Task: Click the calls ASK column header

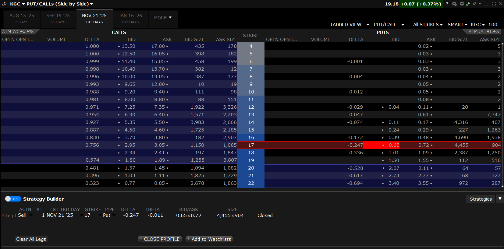Action: pos(167,40)
